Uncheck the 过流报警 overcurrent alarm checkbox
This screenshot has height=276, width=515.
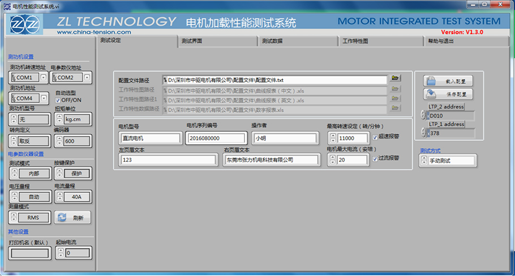point(375,159)
